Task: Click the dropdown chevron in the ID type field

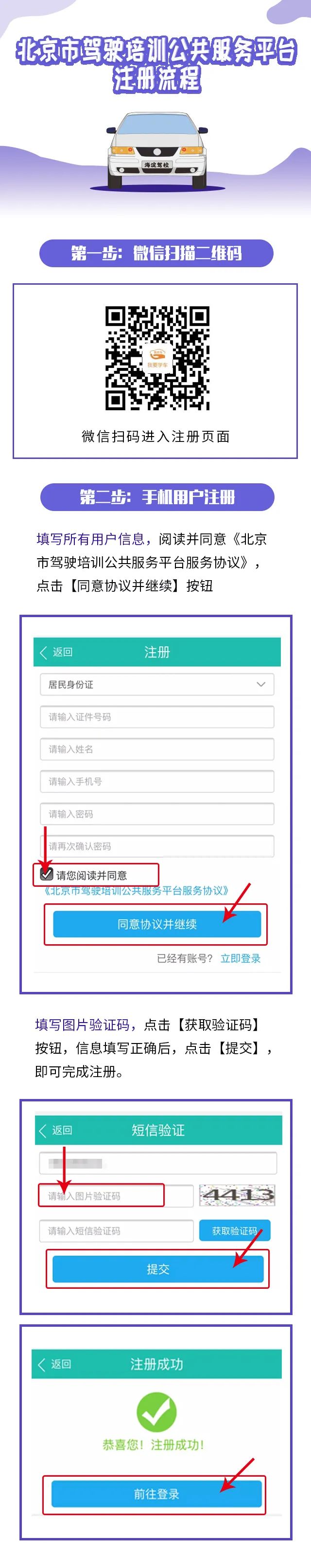Action: tap(261, 684)
